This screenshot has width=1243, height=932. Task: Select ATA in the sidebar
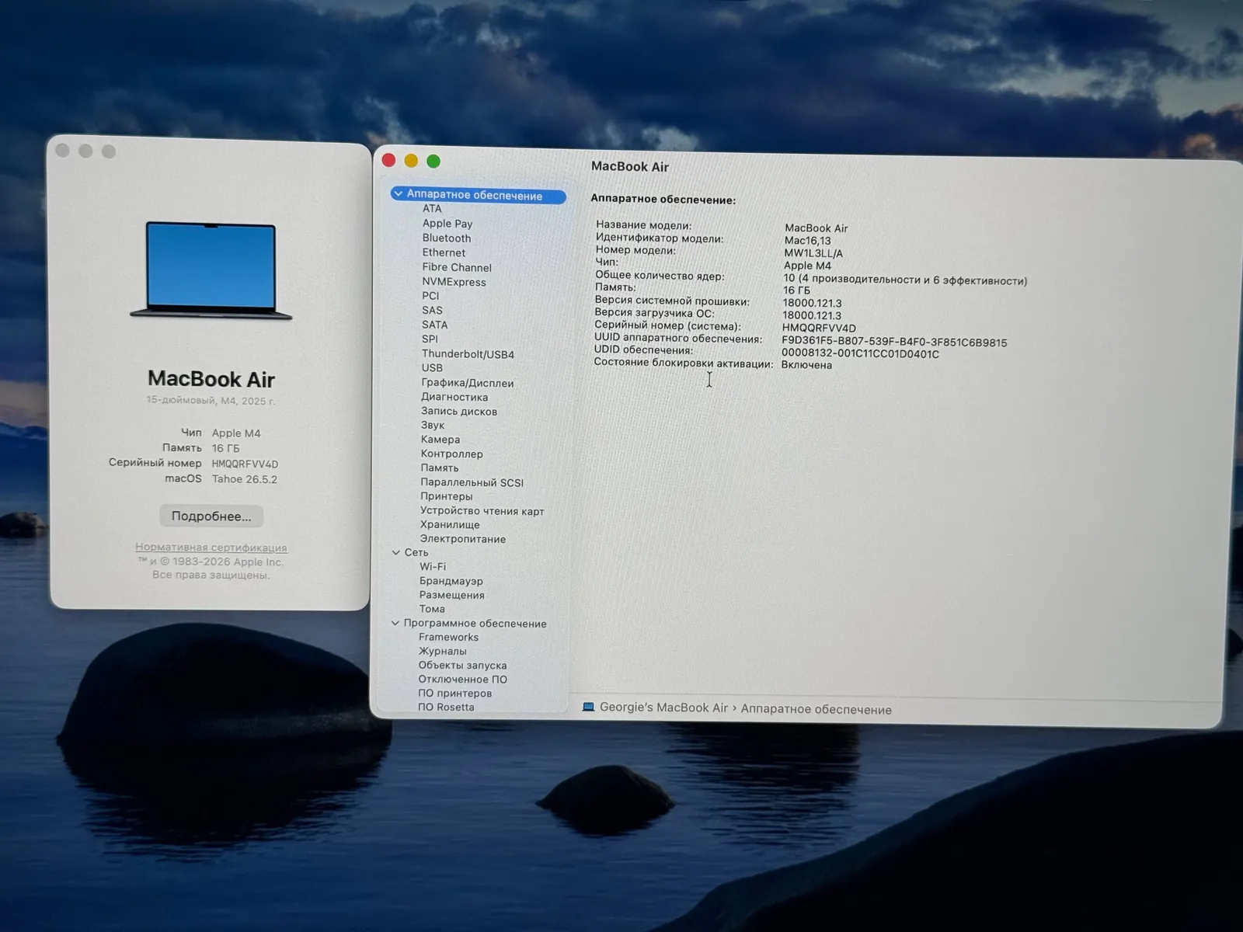(x=432, y=209)
